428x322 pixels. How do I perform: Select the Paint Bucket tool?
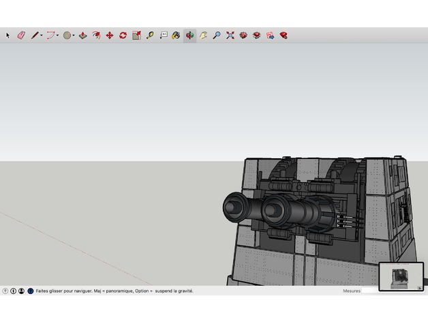point(176,35)
